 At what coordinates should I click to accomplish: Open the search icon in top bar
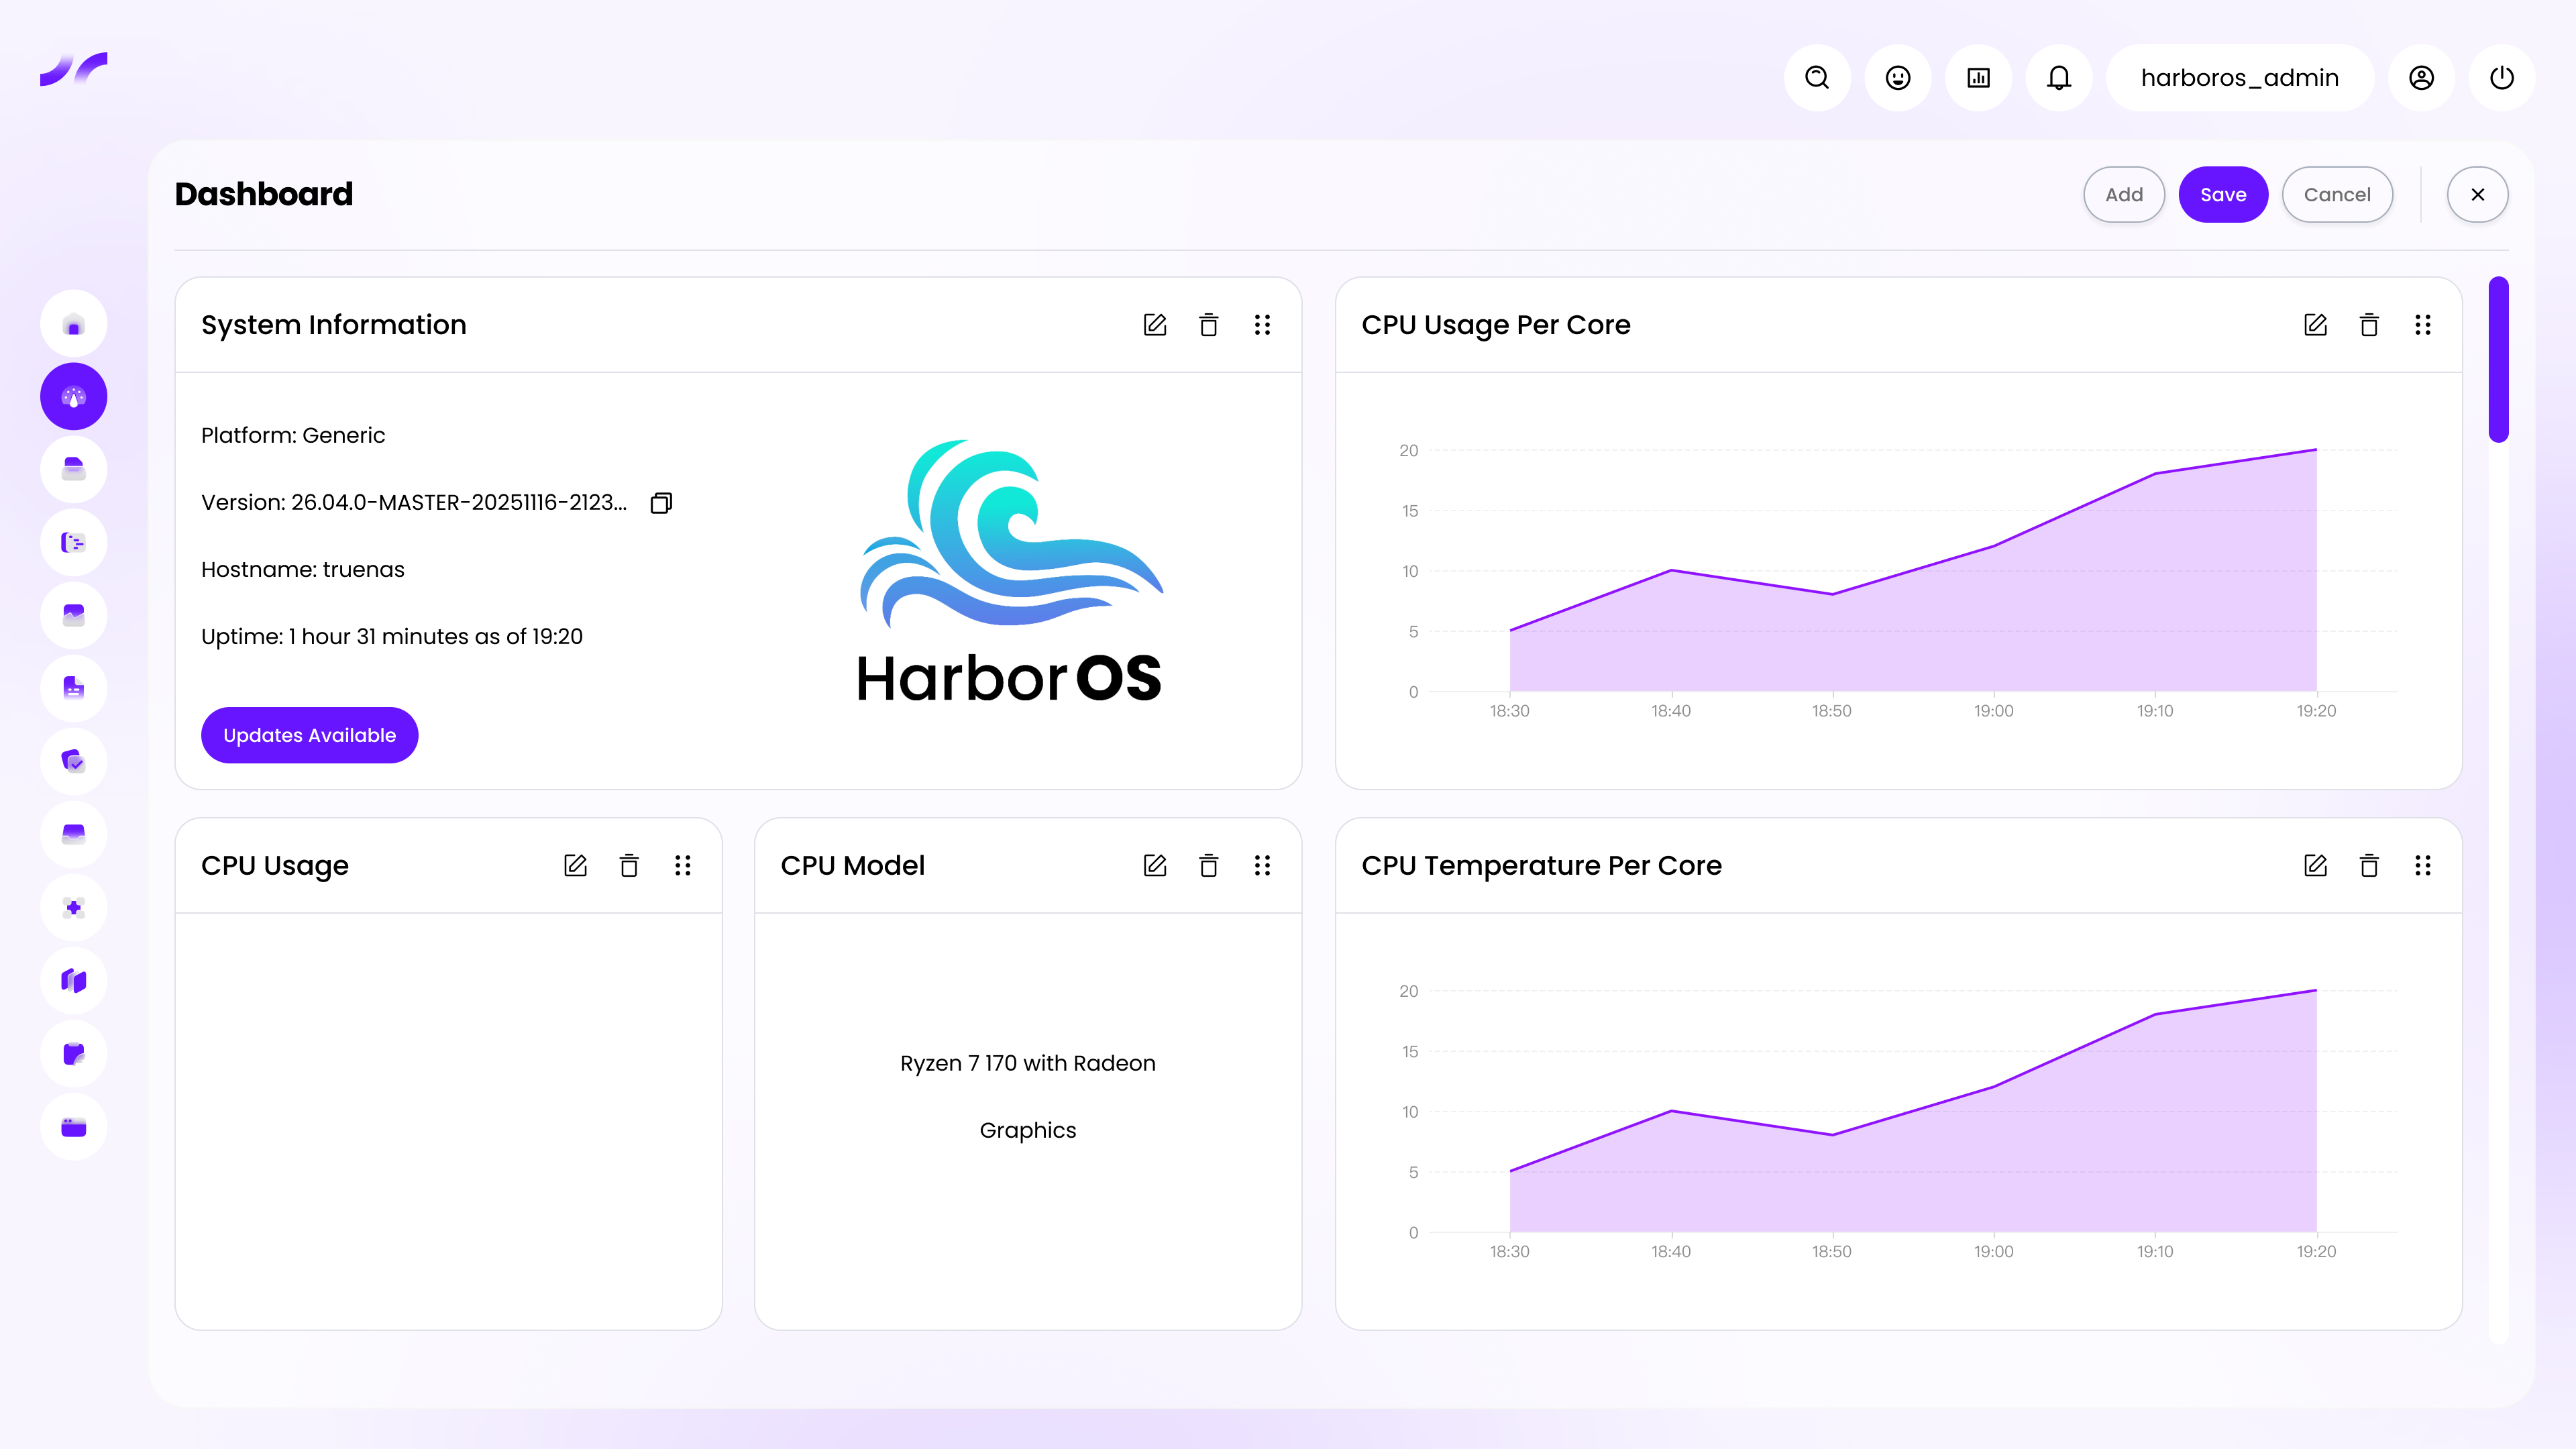1817,77
